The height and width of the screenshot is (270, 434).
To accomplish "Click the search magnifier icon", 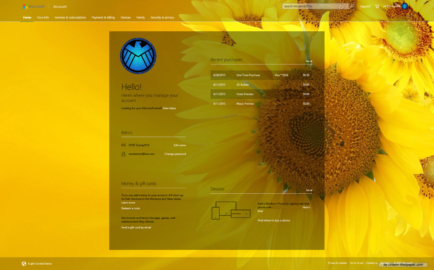I will [351, 6].
